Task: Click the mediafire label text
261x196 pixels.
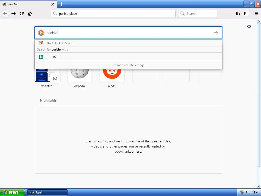Action: coord(46,86)
